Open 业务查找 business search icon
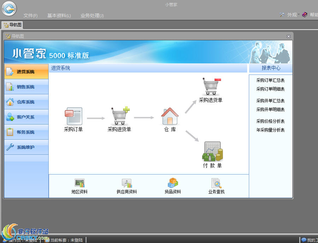This screenshot has height=243, width=318. coord(216,183)
